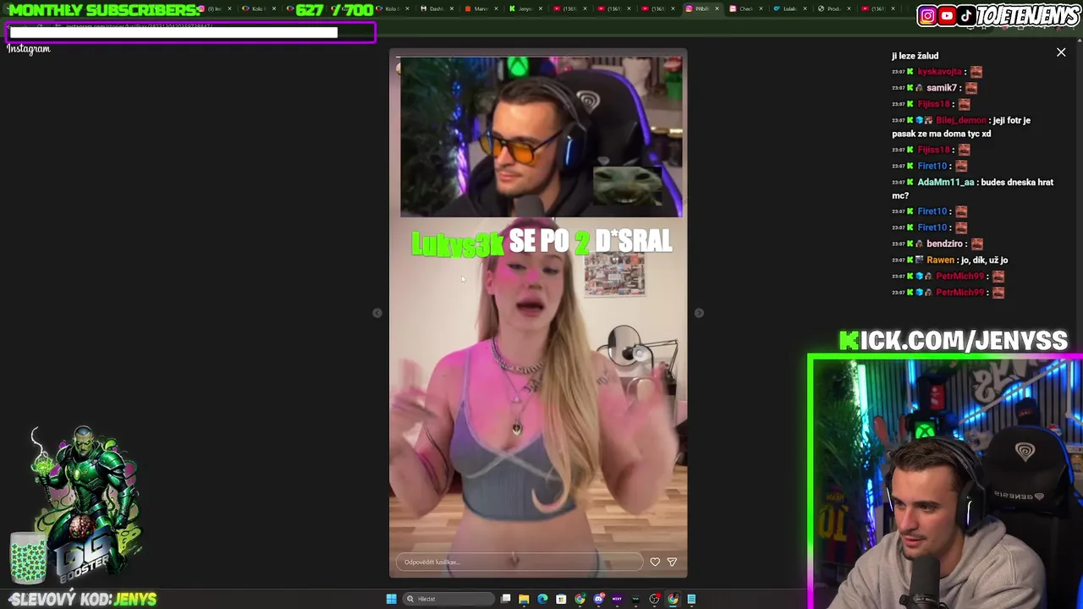The height and width of the screenshot is (609, 1083).
Task: Click the paused story video
Action: click(538, 313)
